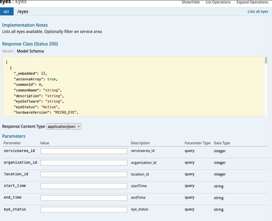Click the 'organization_id' parameter name
The image size is (272, 221).
pos(20,162)
